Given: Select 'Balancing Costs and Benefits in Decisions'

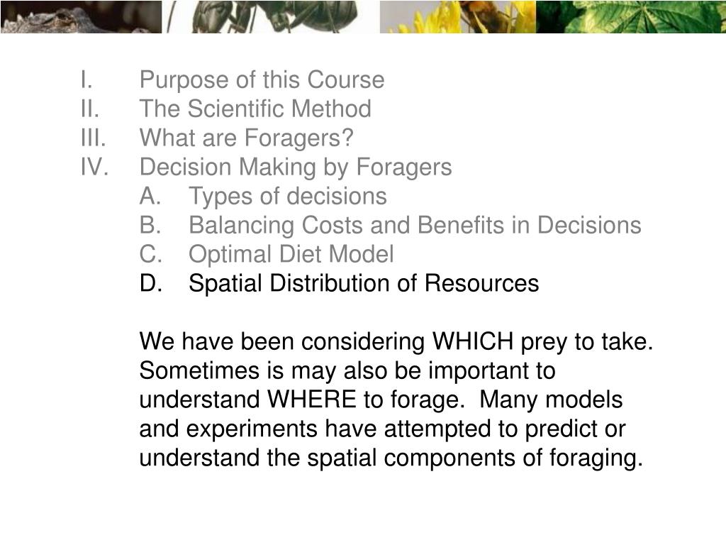Looking at the screenshot, I should pos(415,225).
